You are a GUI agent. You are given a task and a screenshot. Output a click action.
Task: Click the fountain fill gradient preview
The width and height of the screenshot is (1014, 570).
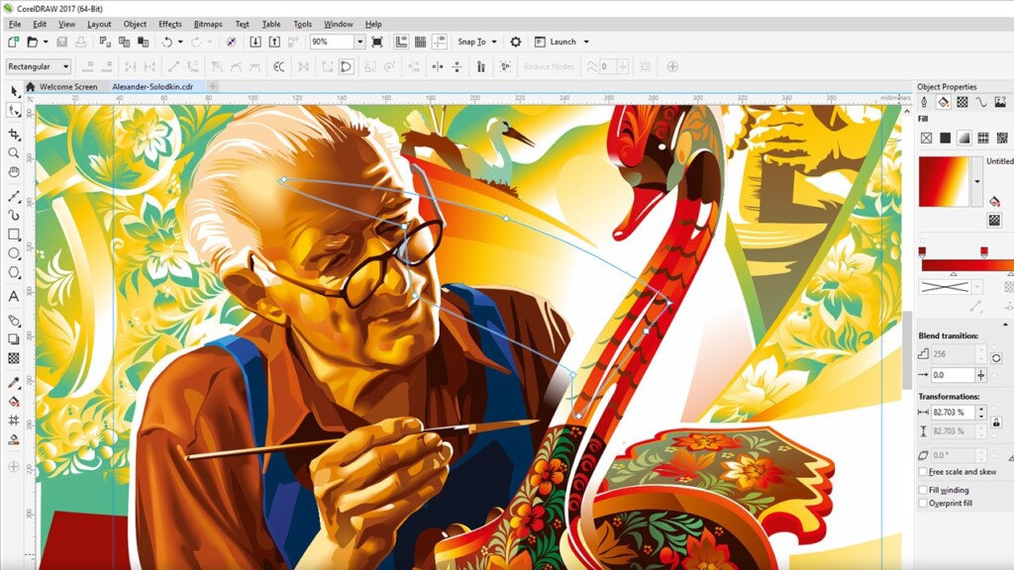pyautogui.click(x=945, y=182)
